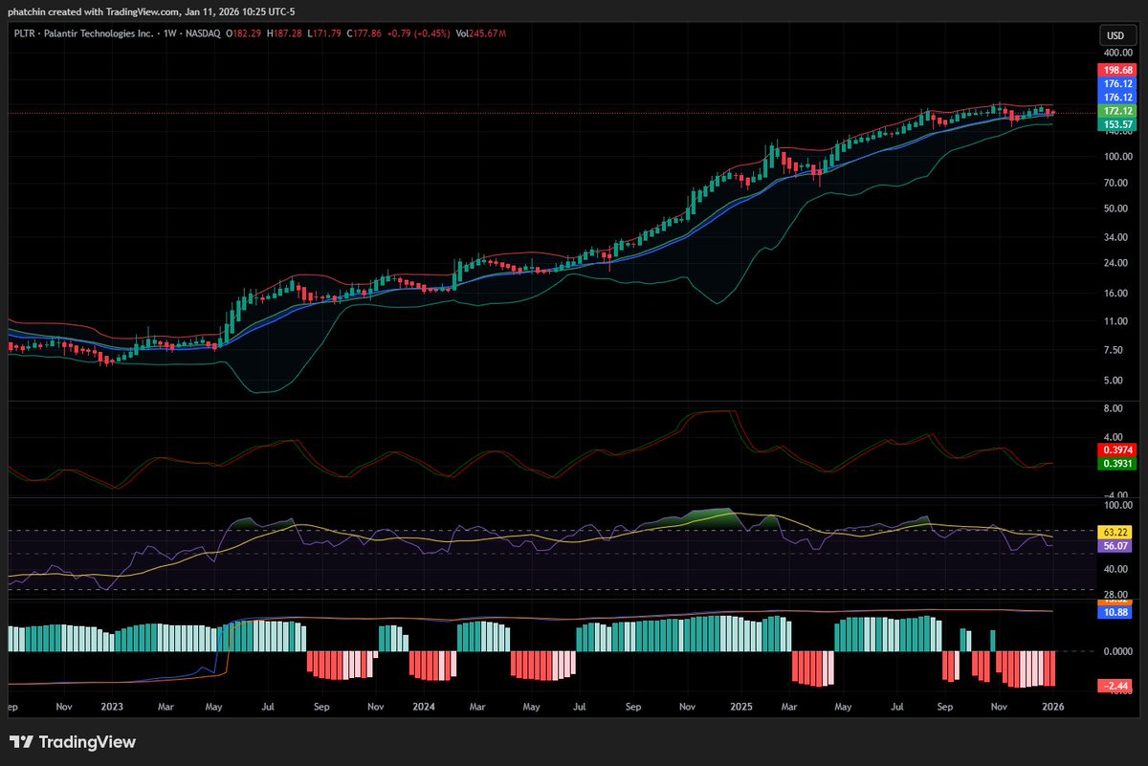Click the volume readout Vol245.67M

(479, 33)
